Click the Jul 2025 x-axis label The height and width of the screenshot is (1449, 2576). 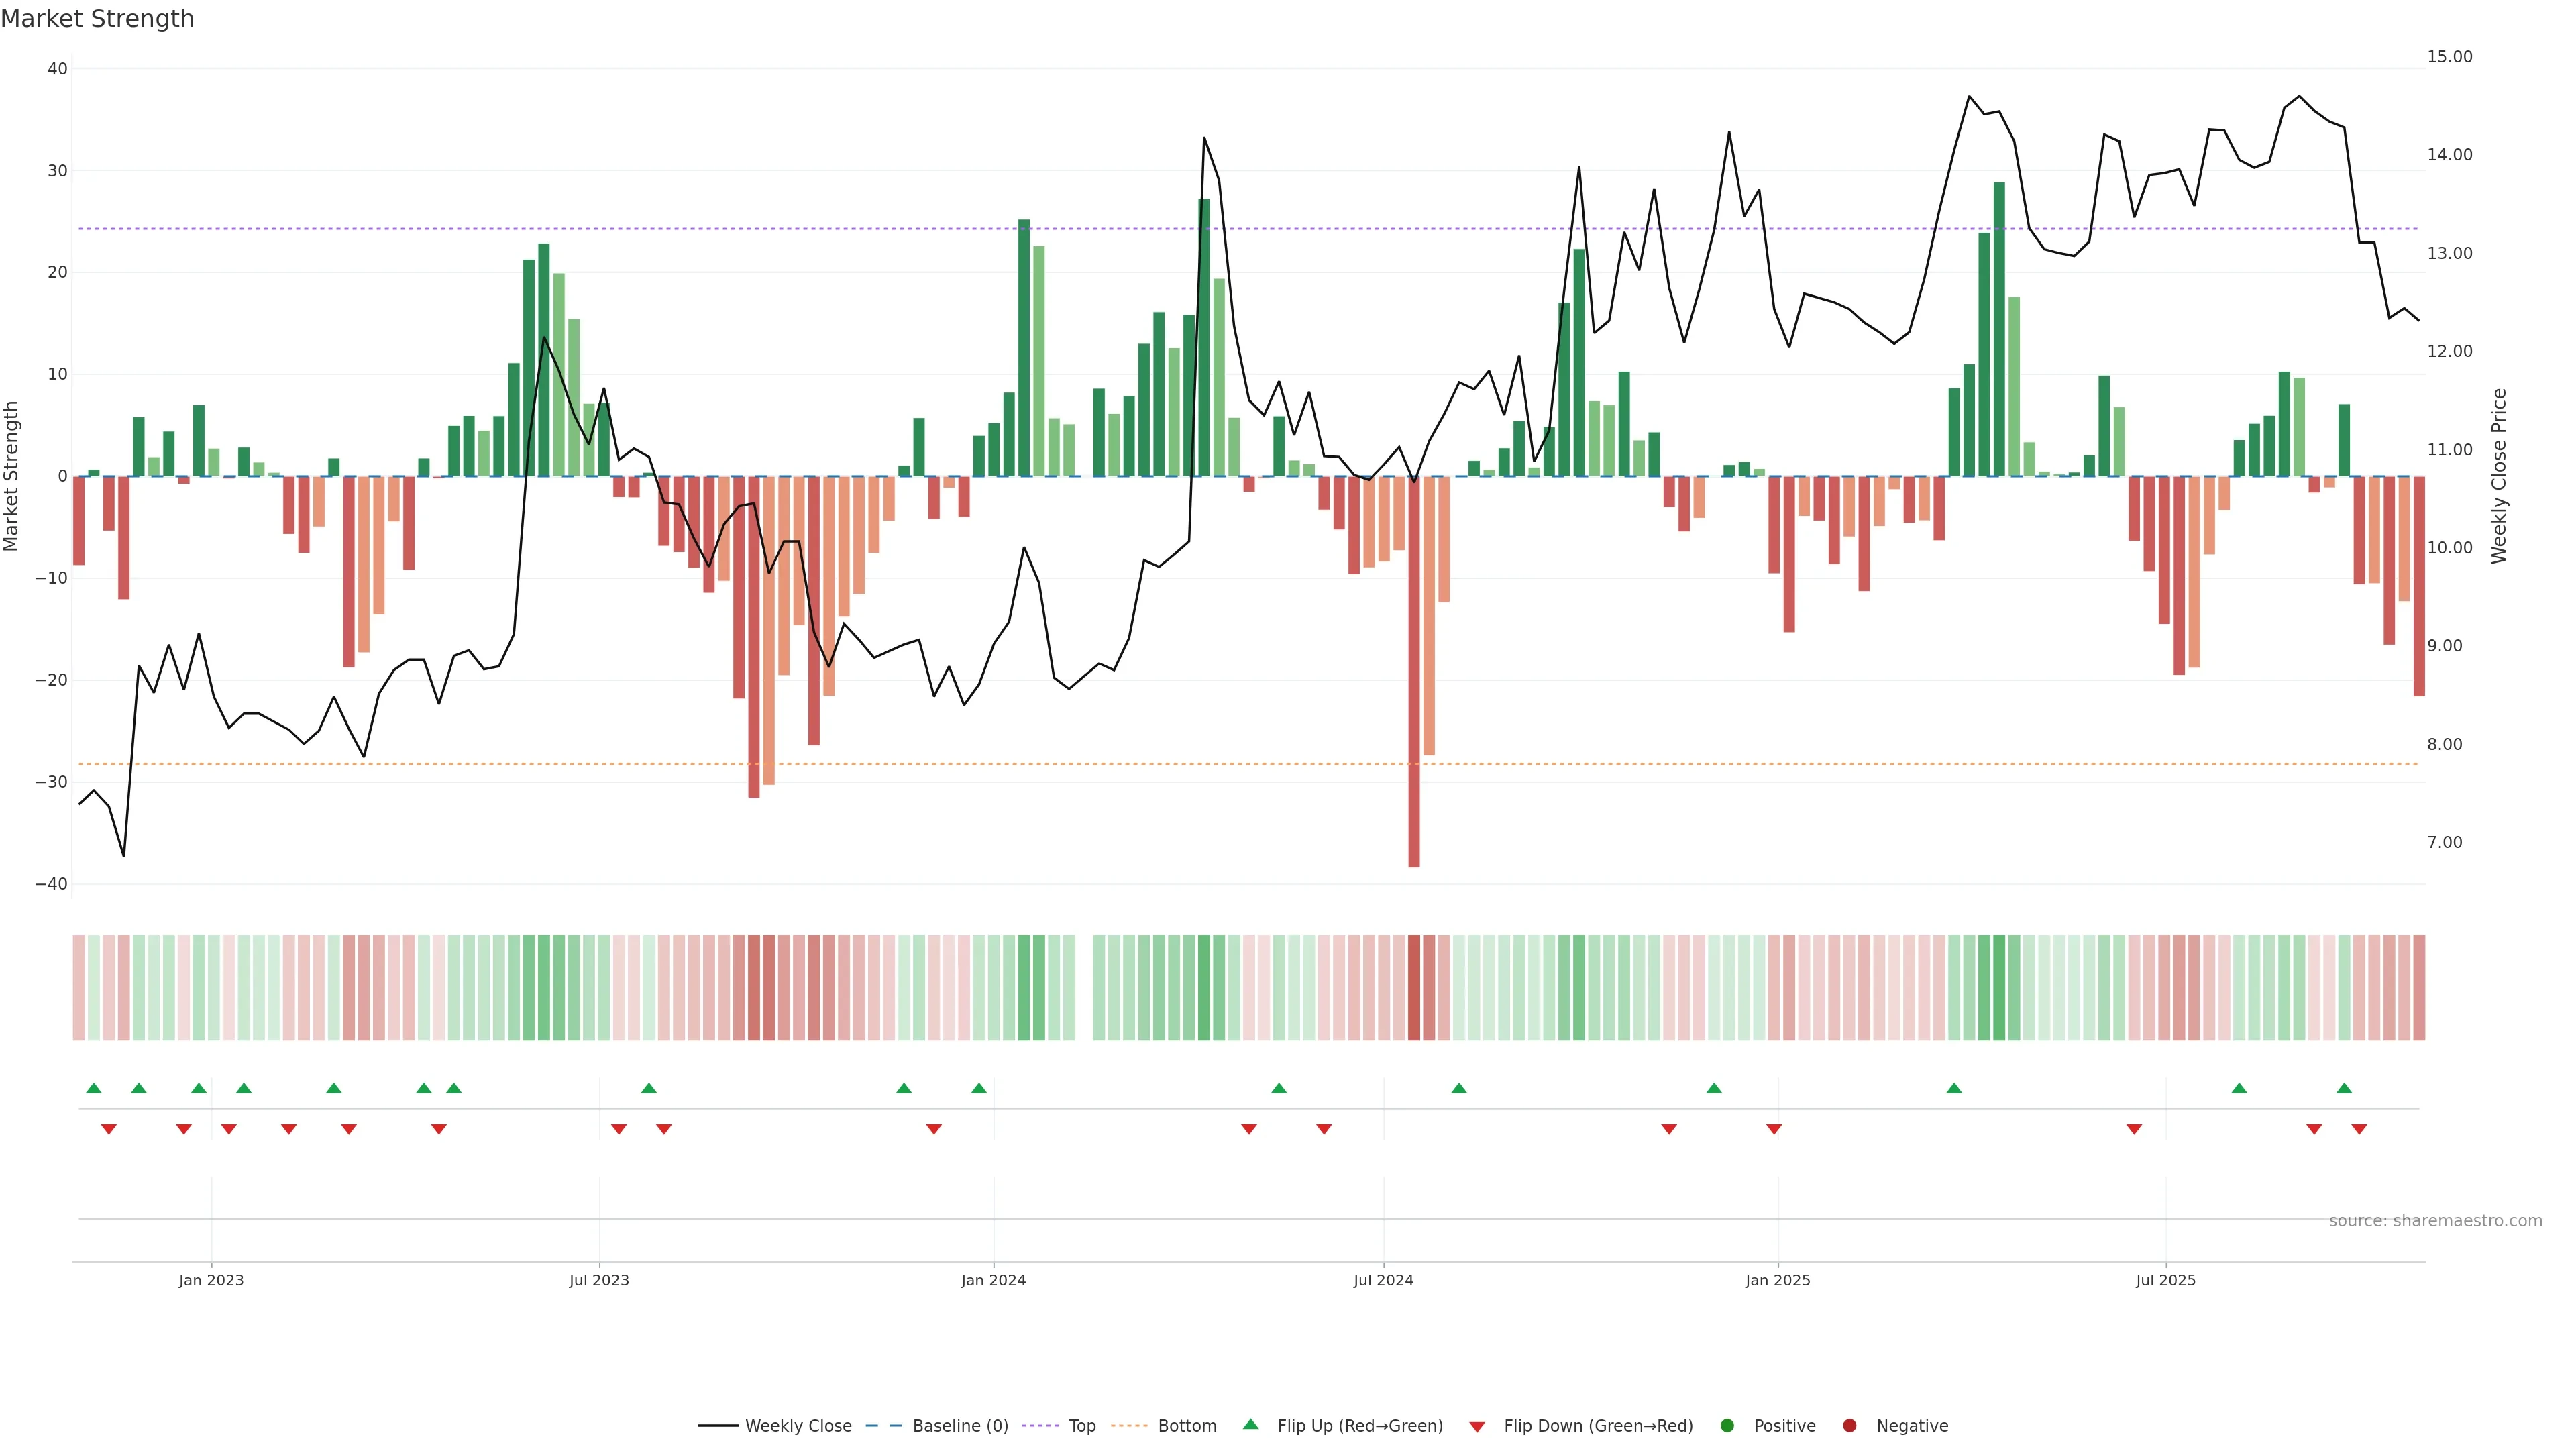pos(2165,1280)
